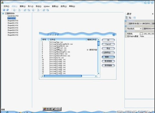Sort properties alphabetically with the A-Z icon
The height and width of the screenshot is (113, 155).
pos(130,18)
